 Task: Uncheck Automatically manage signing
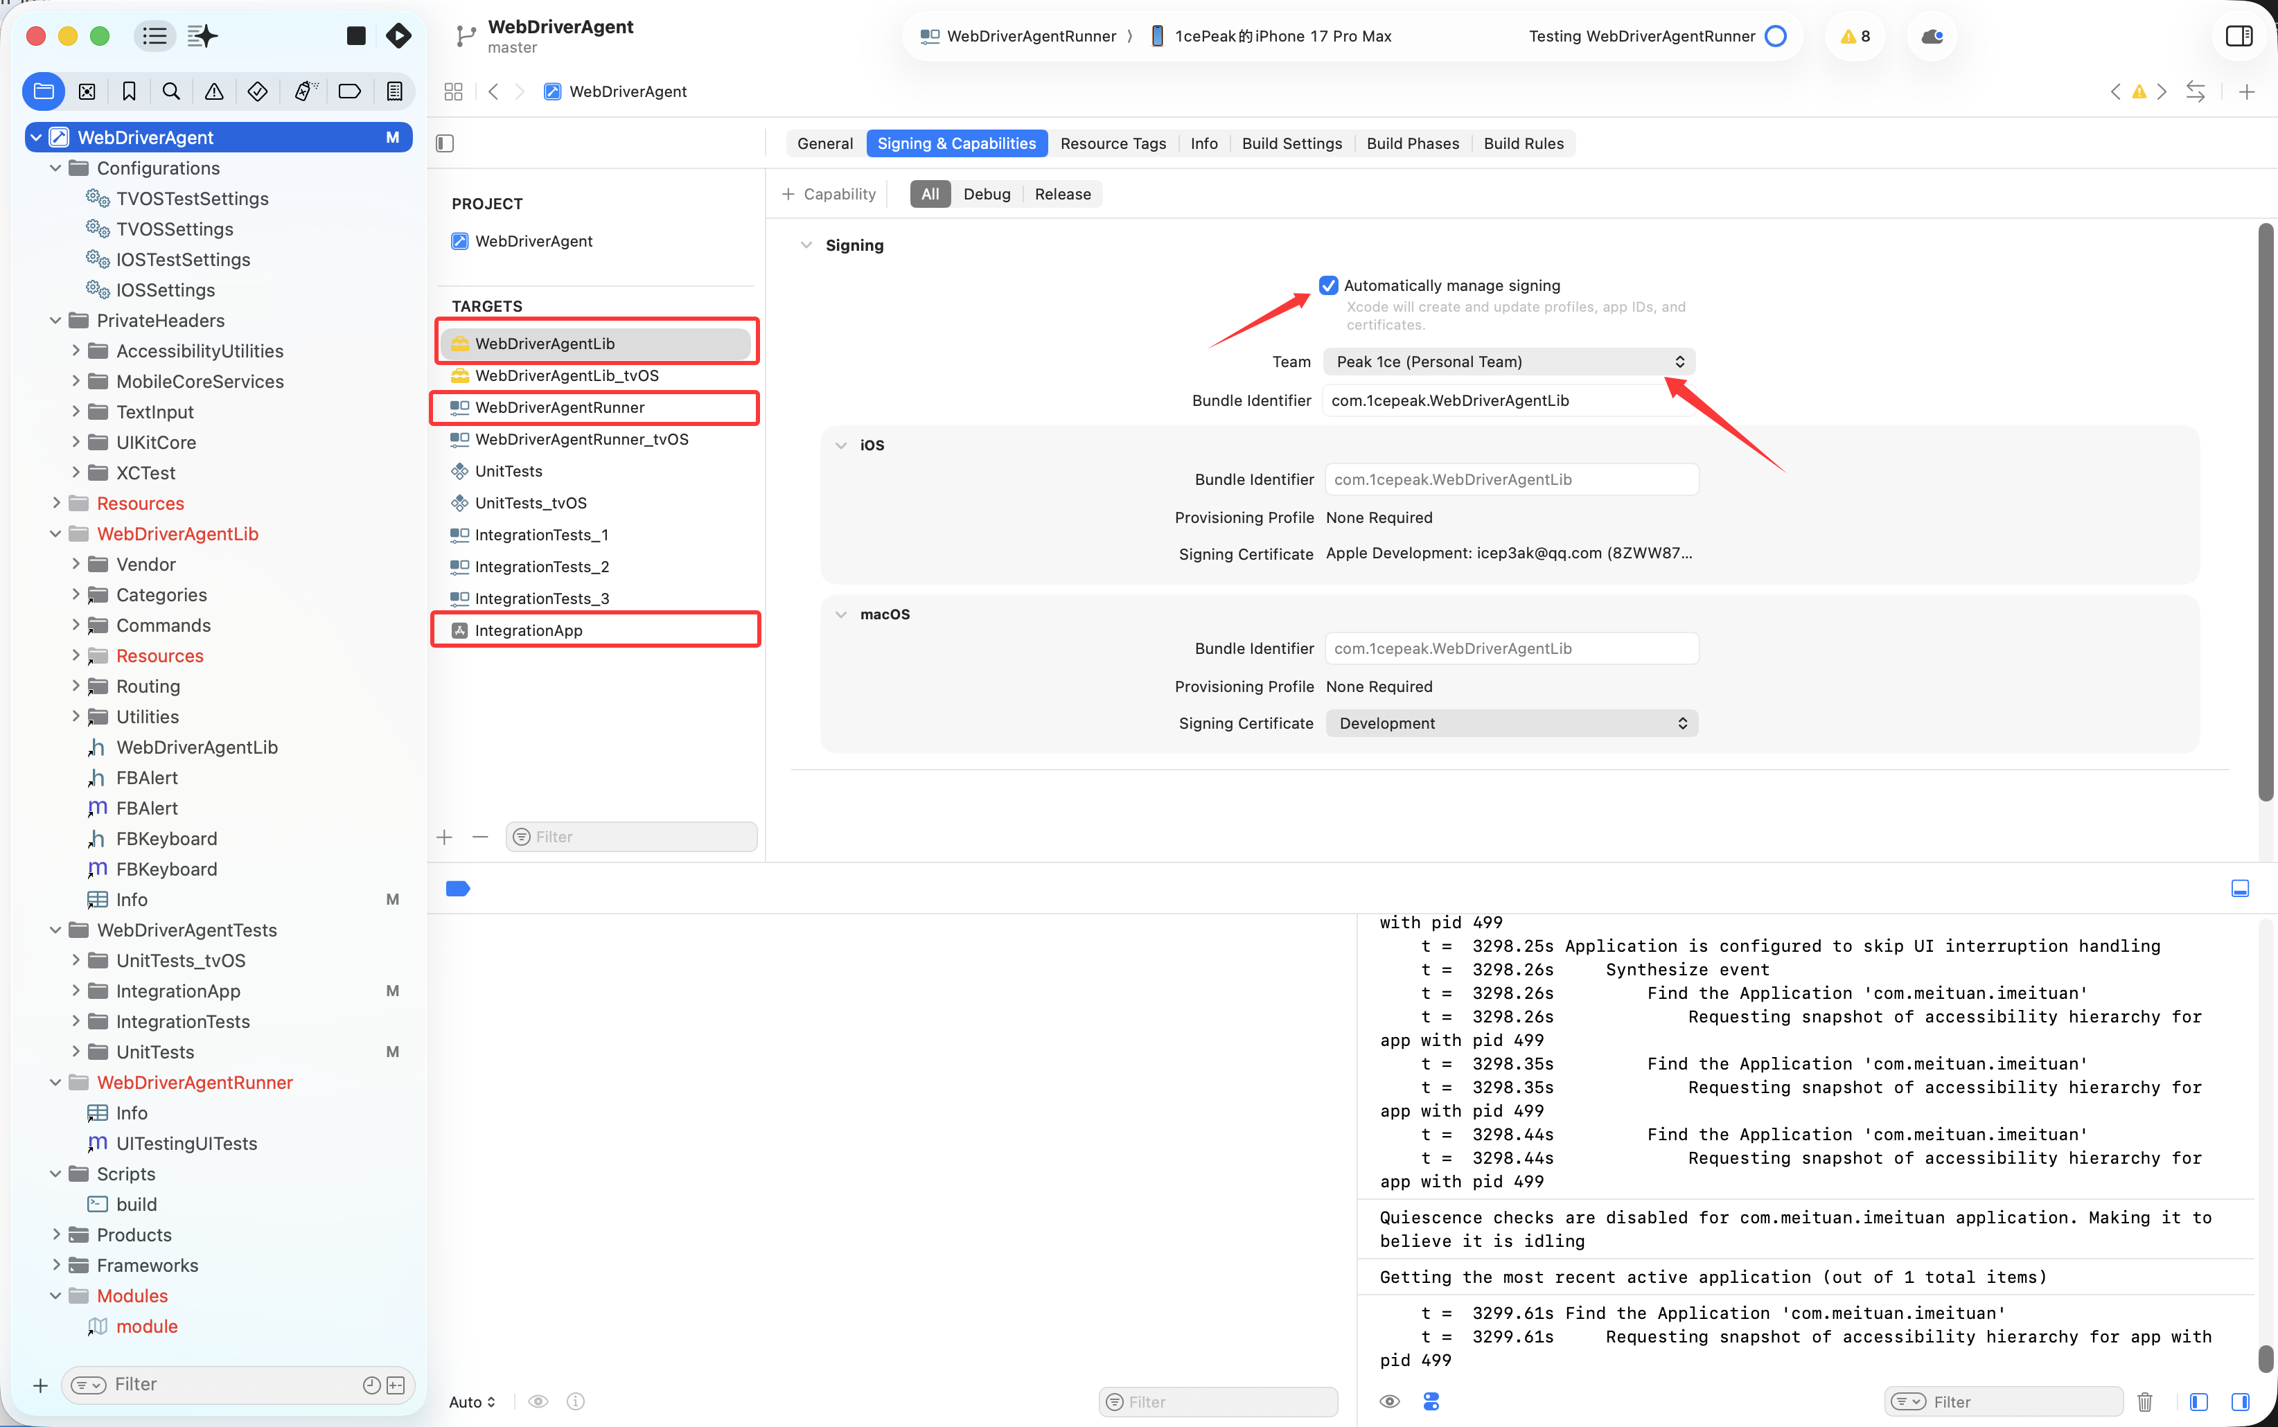[x=1329, y=285]
